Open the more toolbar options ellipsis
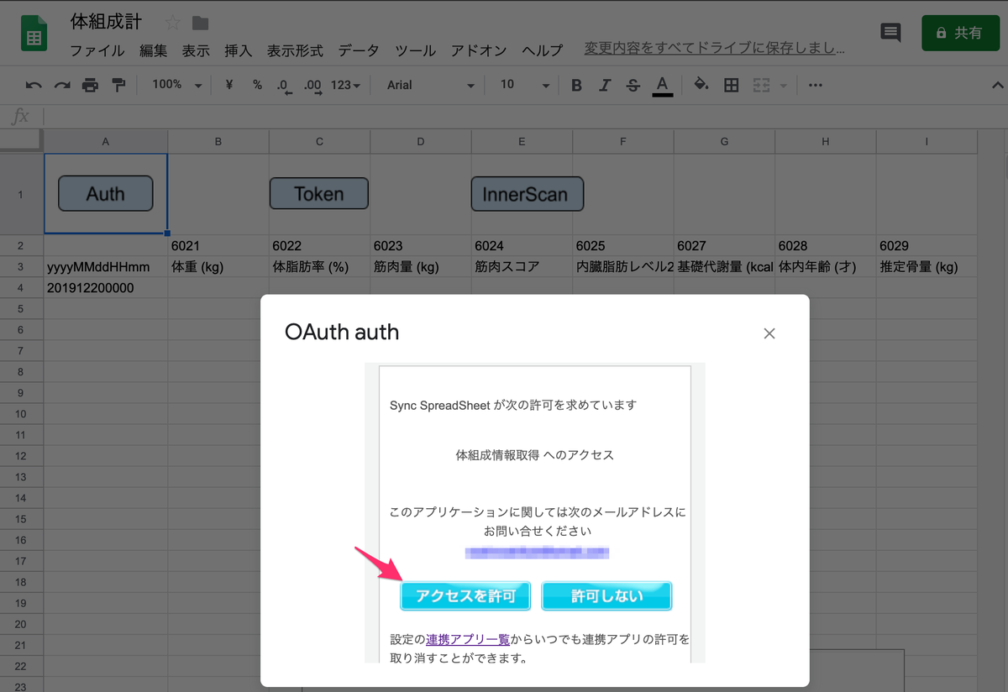Screen dimensions: 1008x692 pyautogui.click(x=815, y=85)
